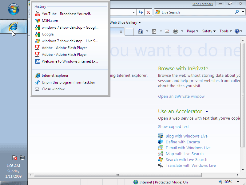This screenshot has height=185, width=246.
Task: Select YouTube - Broadcast Yourself from History
Action: pyautogui.click(x=66, y=14)
